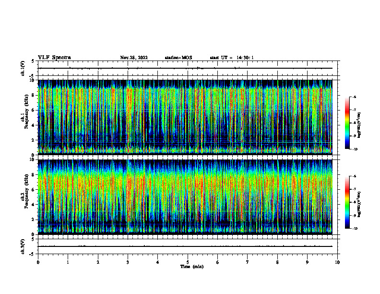Click the "-10" label on ch.1 color bar

pyautogui.click(x=355, y=149)
